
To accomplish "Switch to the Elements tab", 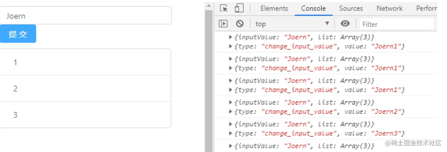I will coord(274,8).
